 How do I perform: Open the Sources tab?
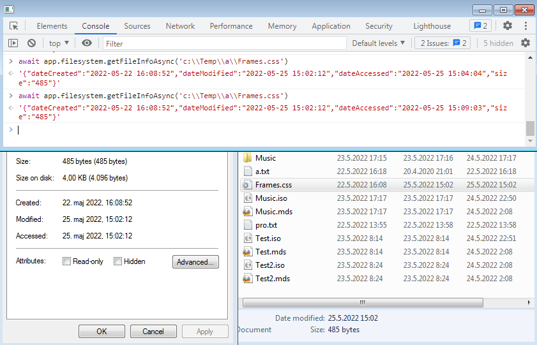pyautogui.click(x=137, y=26)
